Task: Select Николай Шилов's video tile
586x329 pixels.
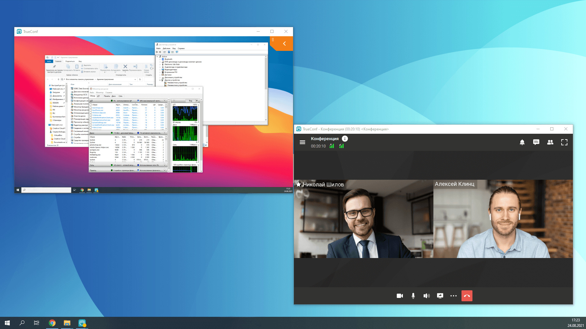Action: point(364,219)
